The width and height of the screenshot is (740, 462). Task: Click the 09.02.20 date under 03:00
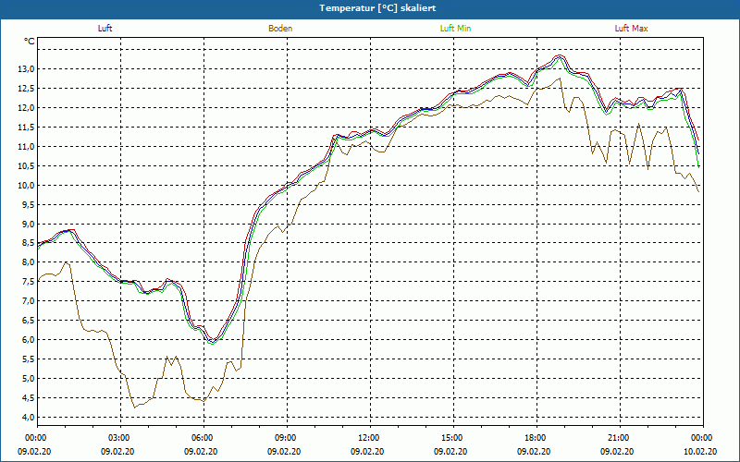click(117, 452)
